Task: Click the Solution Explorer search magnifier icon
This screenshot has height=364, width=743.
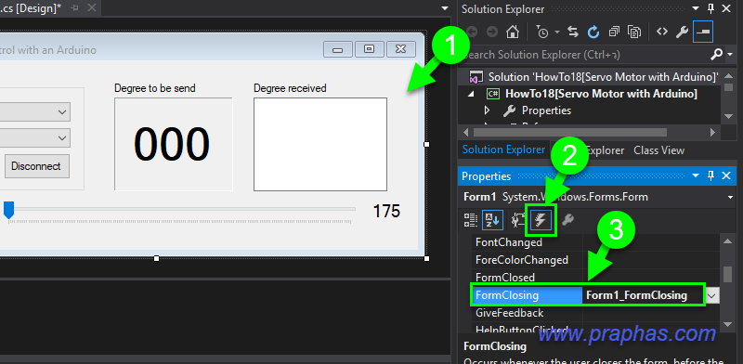Action: [x=716, y=55]
